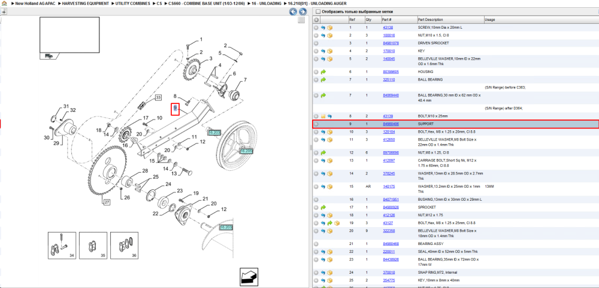Click green arrow on NUT,M8 x 1.25 row

pos(323,152)
